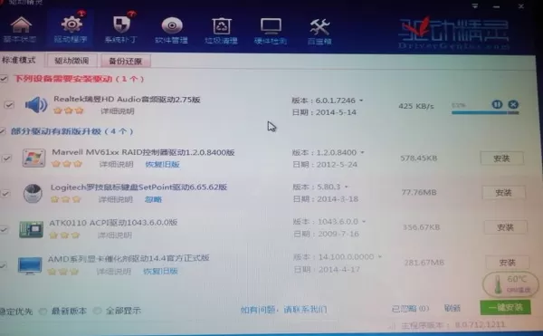Image resolution: width=543 pixels, height=336 pixels.
Task: Click the Realtek audio speaker icon
Action: click(36, 105)
